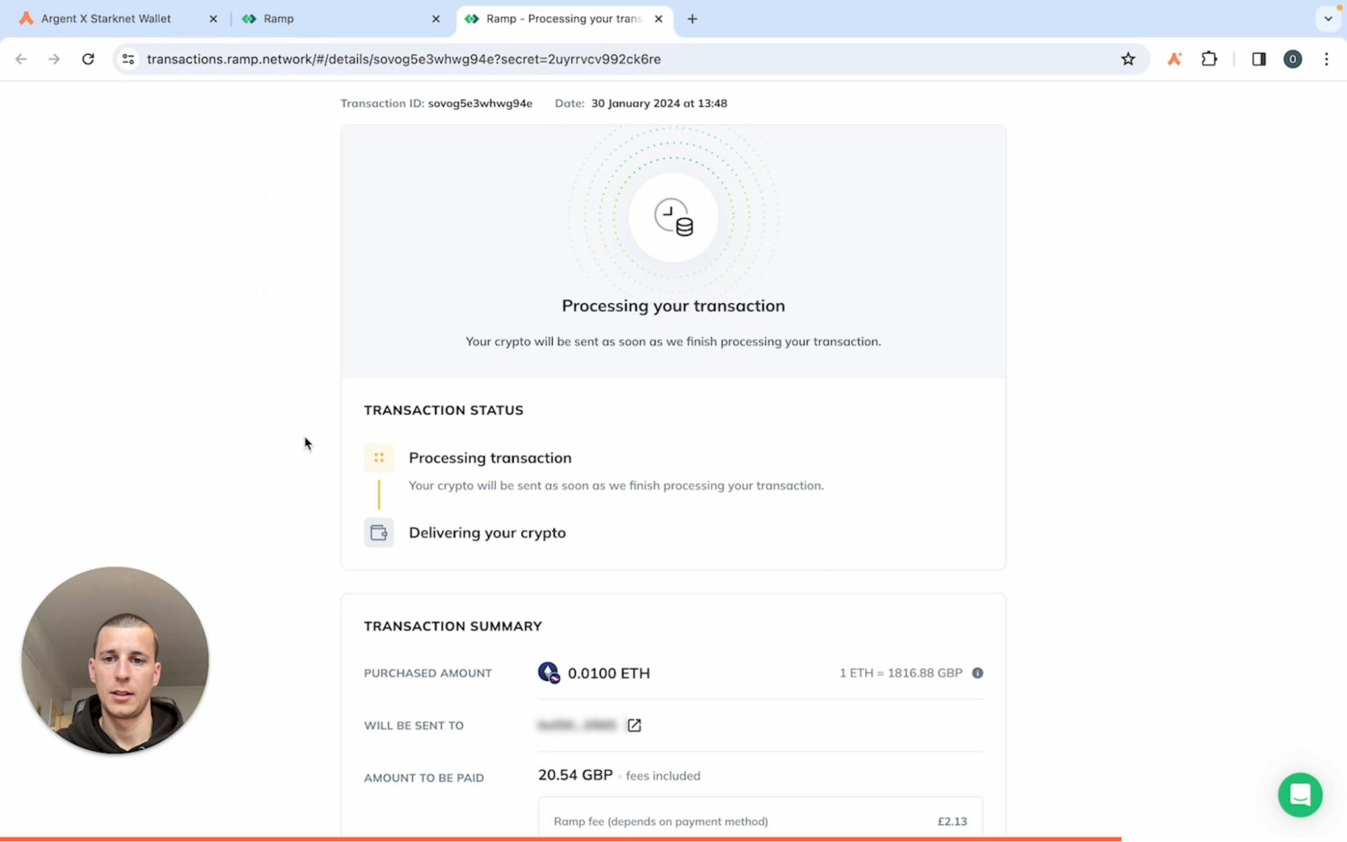
Task: Go forward in browser history
Action: coord(54,59)
